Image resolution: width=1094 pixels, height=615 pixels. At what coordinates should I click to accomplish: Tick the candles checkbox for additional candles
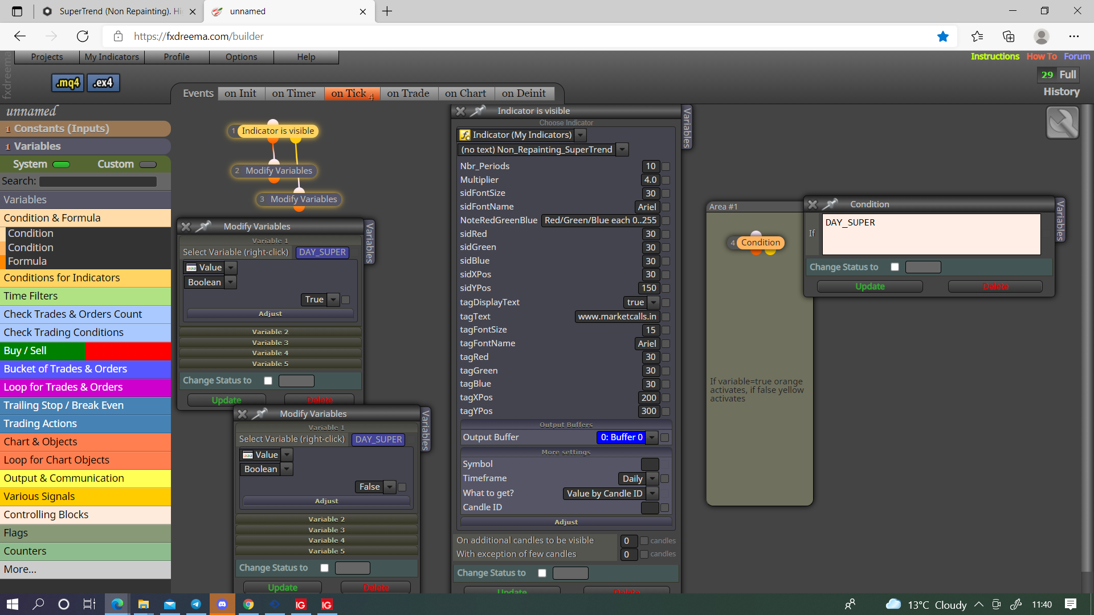tap(644, 541)
